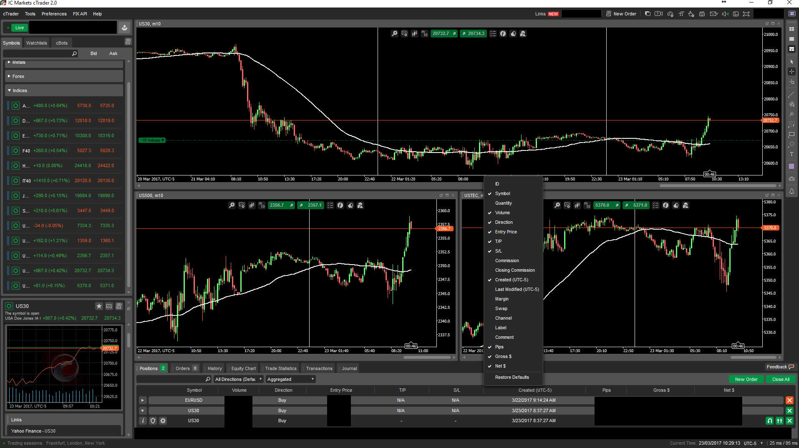Click the Buy 20734.3 button on US30 chart
799x448 pixels.
point(473,34)
